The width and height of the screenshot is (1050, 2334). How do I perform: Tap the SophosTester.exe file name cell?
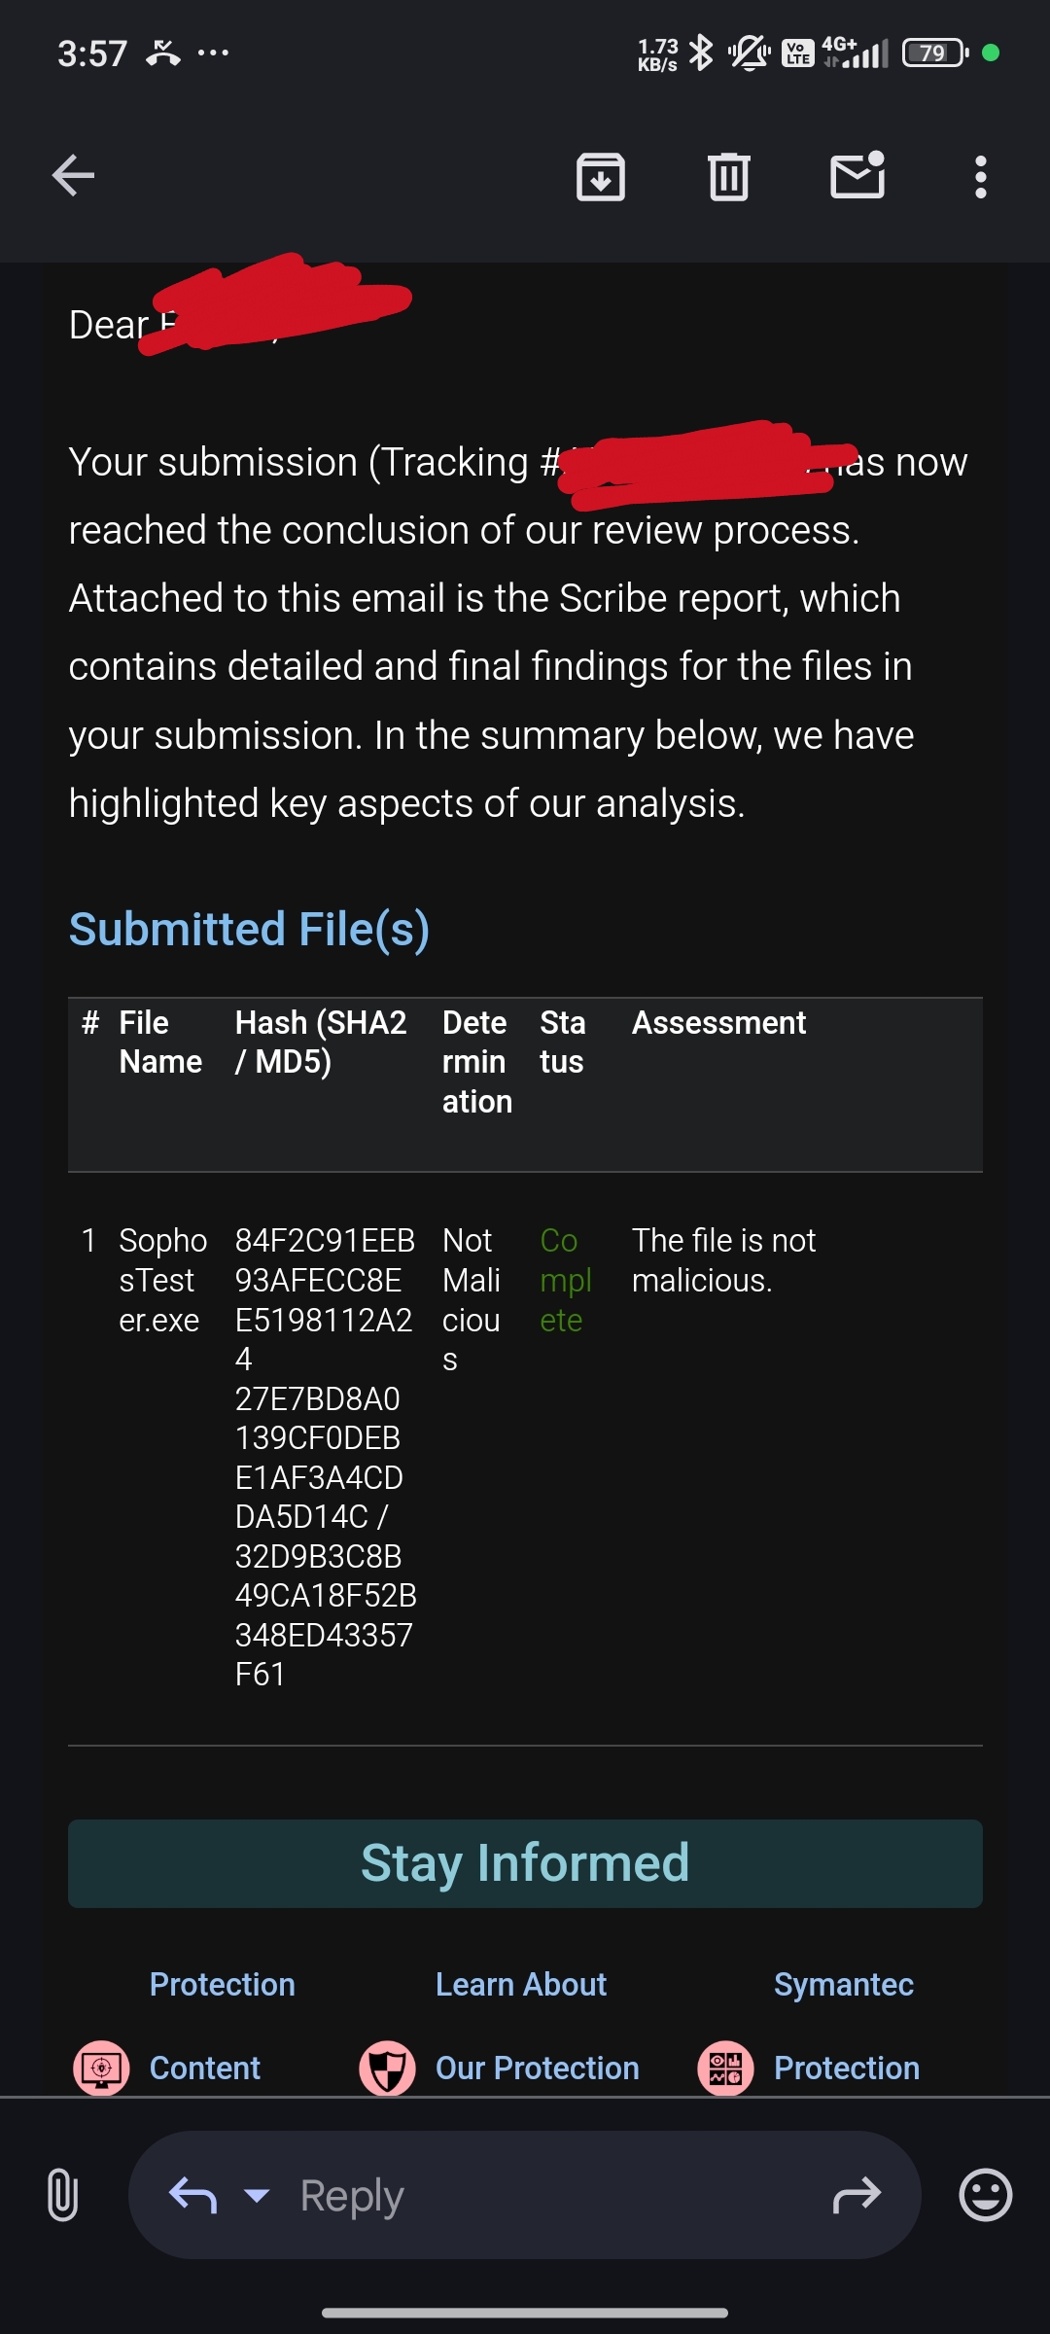point(161,1280)
